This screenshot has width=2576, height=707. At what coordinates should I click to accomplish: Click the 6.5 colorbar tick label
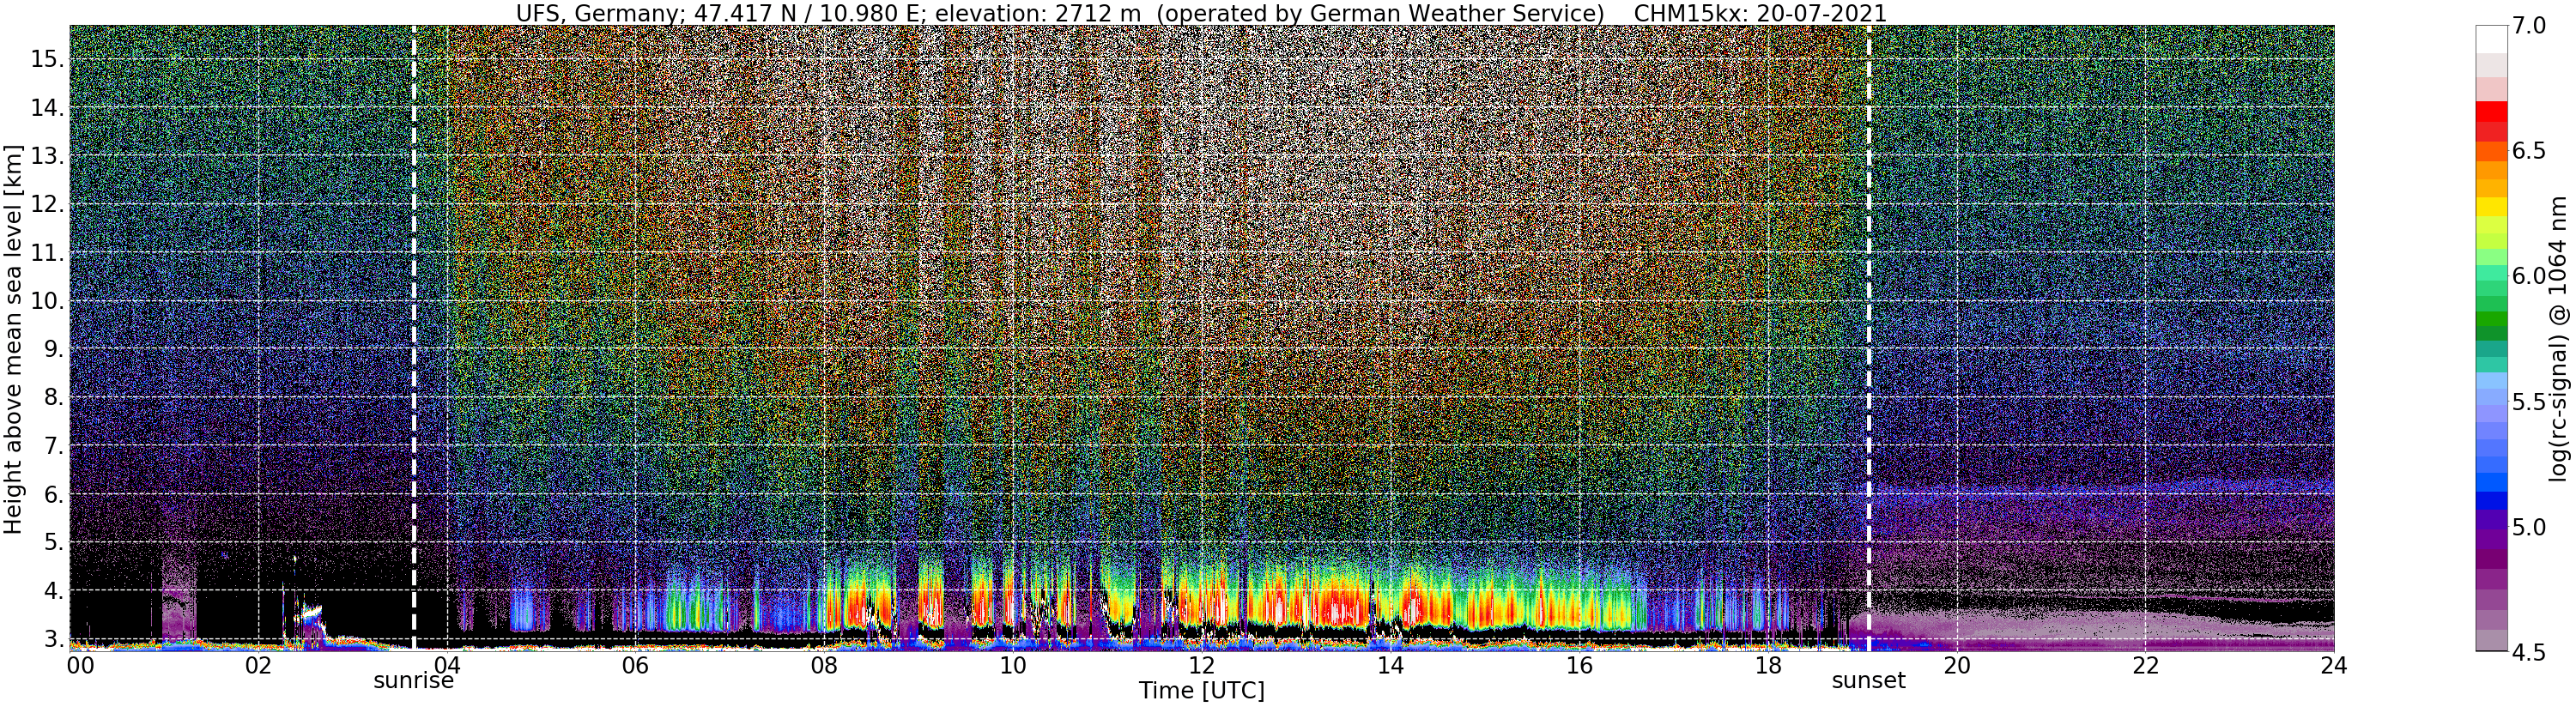point(2529,151)
